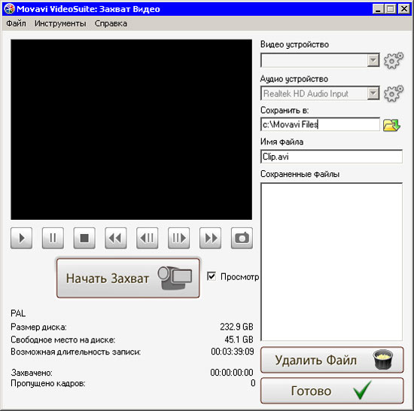Open the Файл menu

coord(16,23)
